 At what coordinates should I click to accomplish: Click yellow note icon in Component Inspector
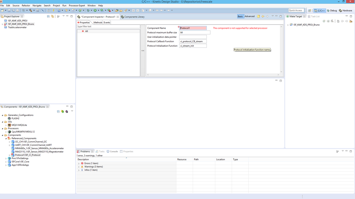[x=258, y=17]
